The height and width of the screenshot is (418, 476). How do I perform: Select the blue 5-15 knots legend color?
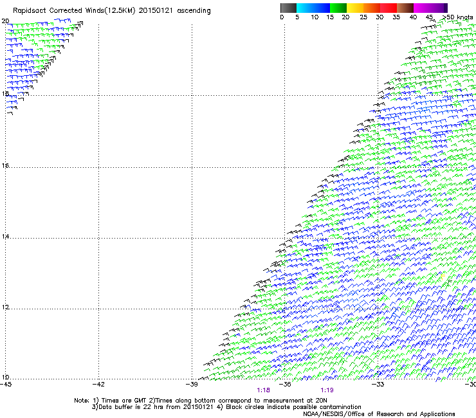(313, 8)
